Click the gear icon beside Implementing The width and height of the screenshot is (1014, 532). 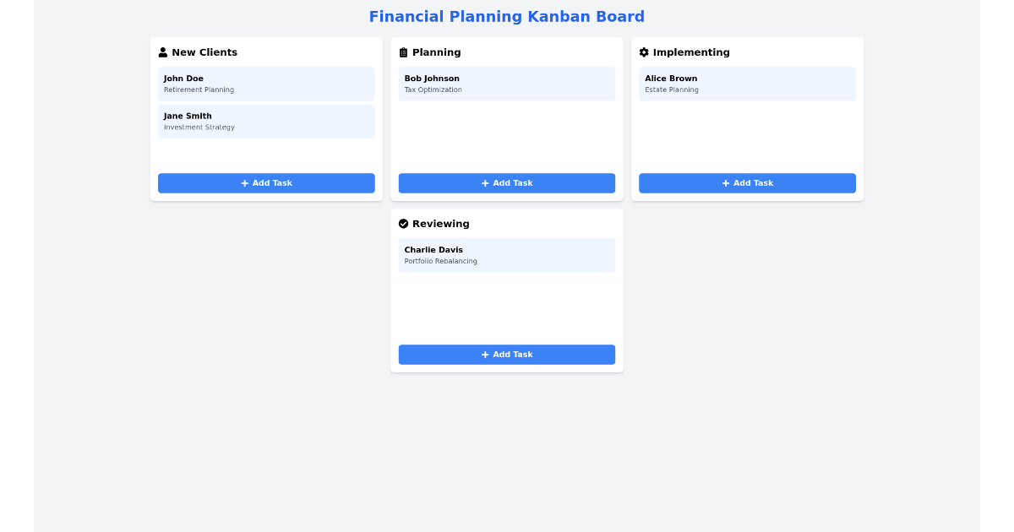(644, 52)
